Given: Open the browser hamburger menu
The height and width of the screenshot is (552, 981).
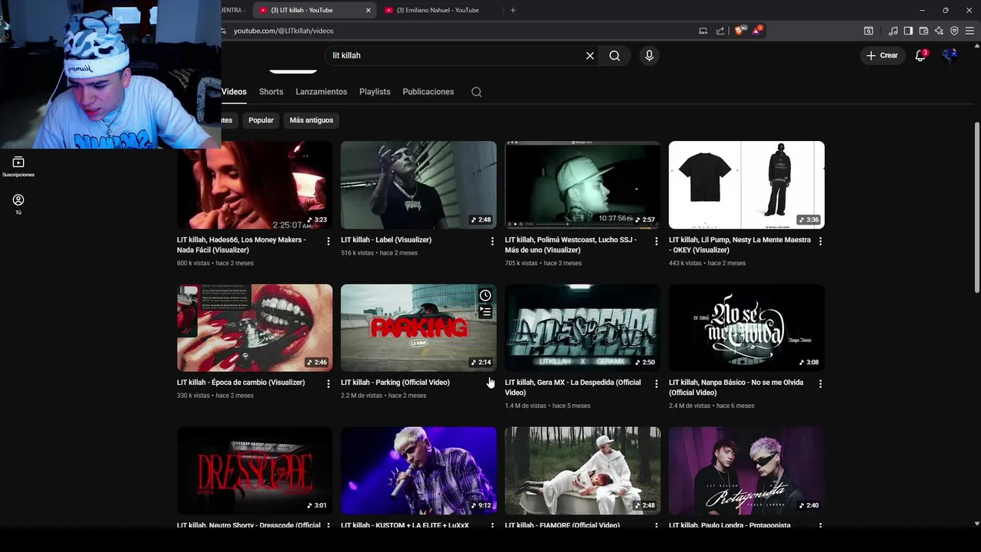Looking at the screenshot, I should [x=970, y=31].
